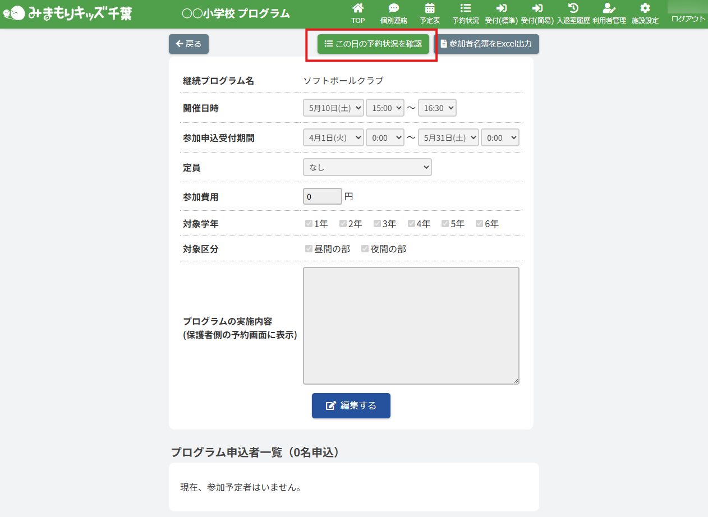708x517 pixels.
Task: Click the 参加費用 amount input field
Action: pyautogui.click(x=322, y=197)
